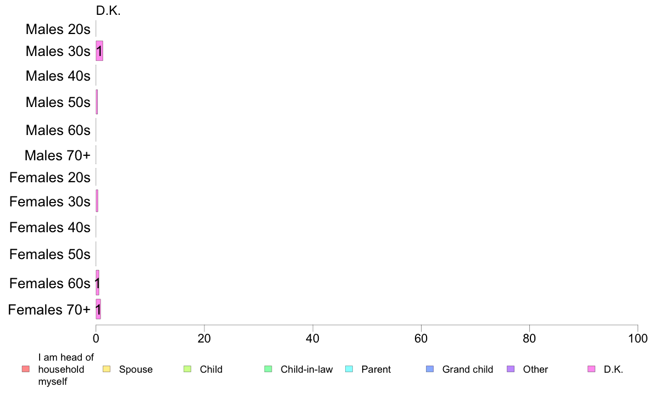The width and height of the screenshot is (653, 404).
Task: Click the 100 axis tick label
Action: [638, 339]
